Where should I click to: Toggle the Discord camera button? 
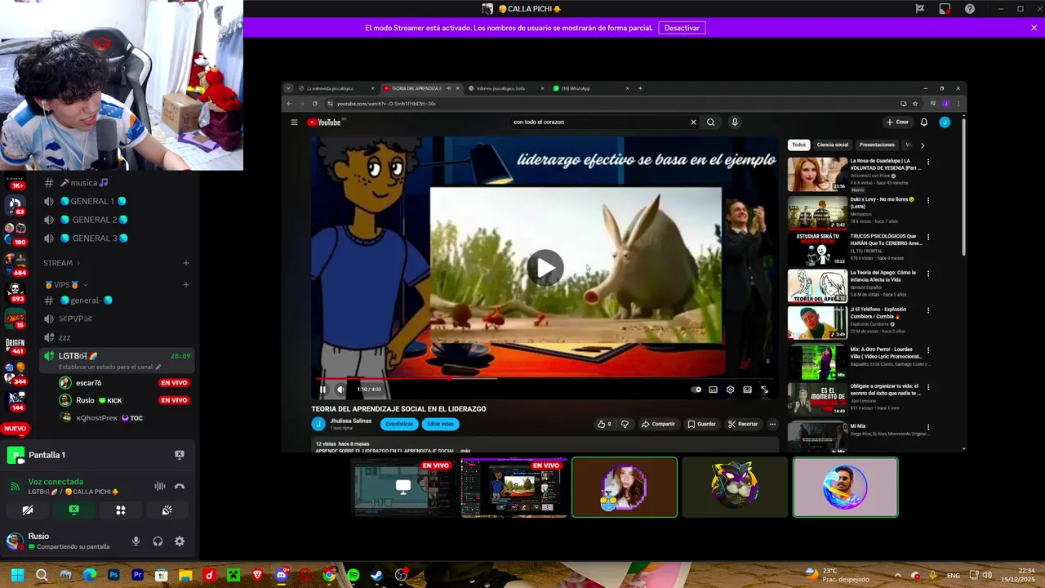[x=28, y=510]
